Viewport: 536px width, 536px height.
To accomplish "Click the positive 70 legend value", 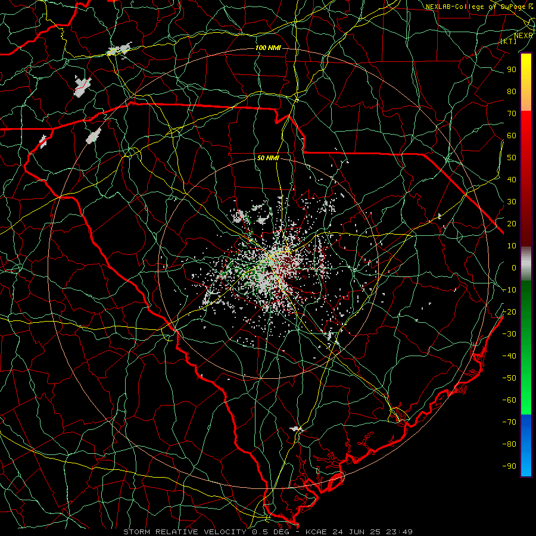I will point(512,114).
